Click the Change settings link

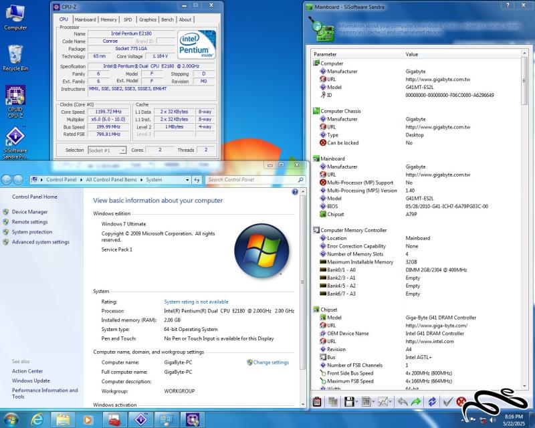pyautogui.click(x=271, y=362)
